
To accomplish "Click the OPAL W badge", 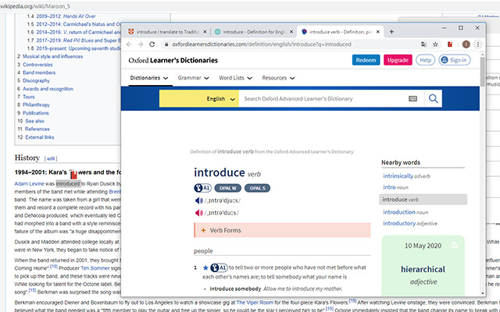I will (227, 188).
